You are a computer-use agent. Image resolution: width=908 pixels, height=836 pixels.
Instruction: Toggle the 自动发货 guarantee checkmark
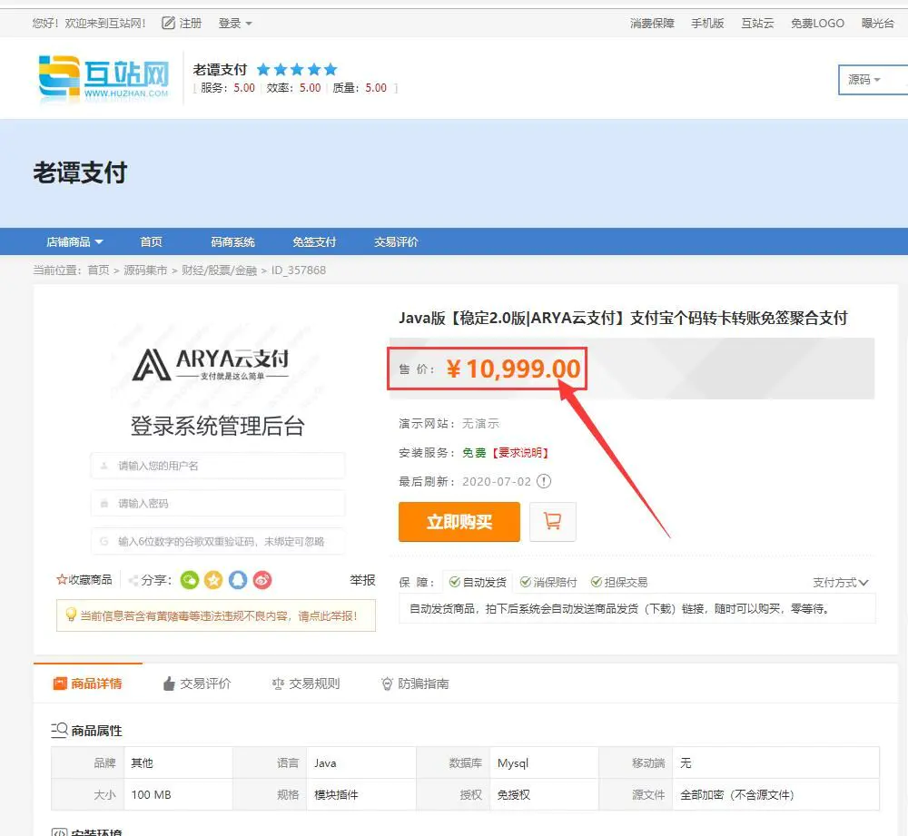pos(454,581)
